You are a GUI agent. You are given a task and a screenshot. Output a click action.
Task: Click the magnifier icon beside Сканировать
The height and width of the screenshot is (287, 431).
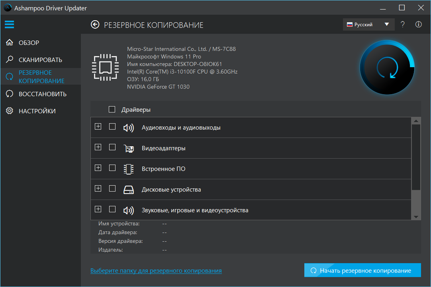10,59
